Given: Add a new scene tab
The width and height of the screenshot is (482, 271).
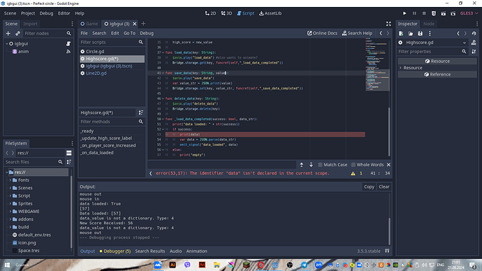Looking at the screenshot, I should tap(143, 24).
